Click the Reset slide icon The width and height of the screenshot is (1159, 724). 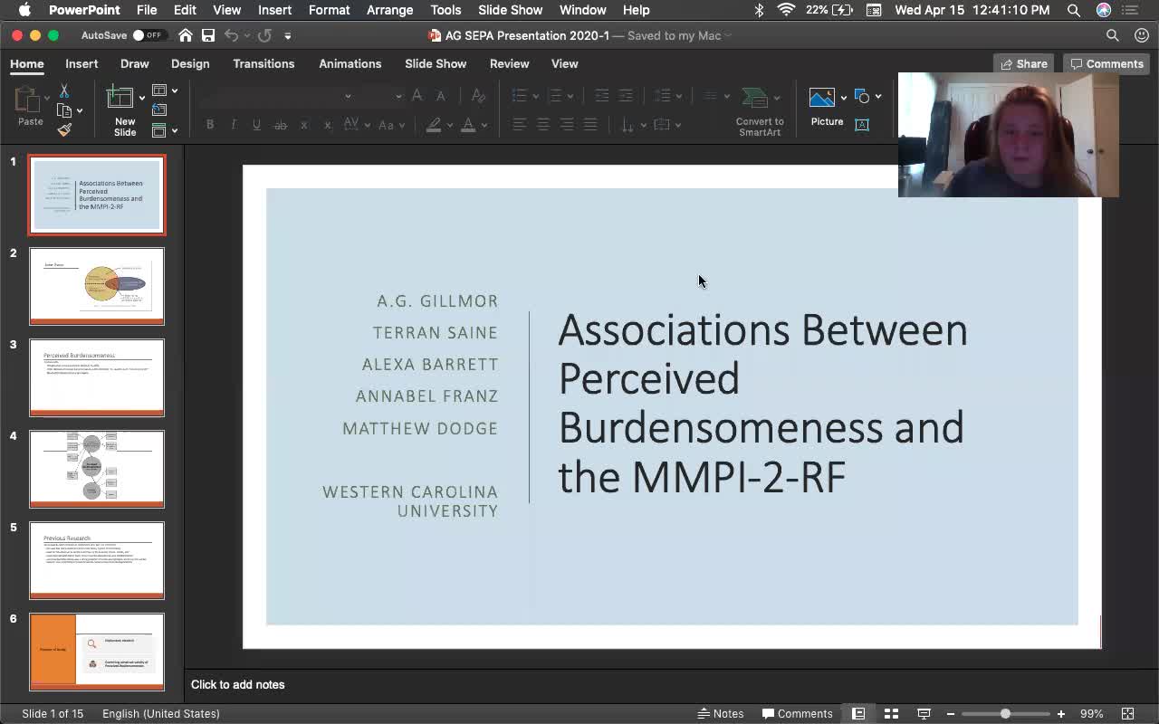pos(159,110)
